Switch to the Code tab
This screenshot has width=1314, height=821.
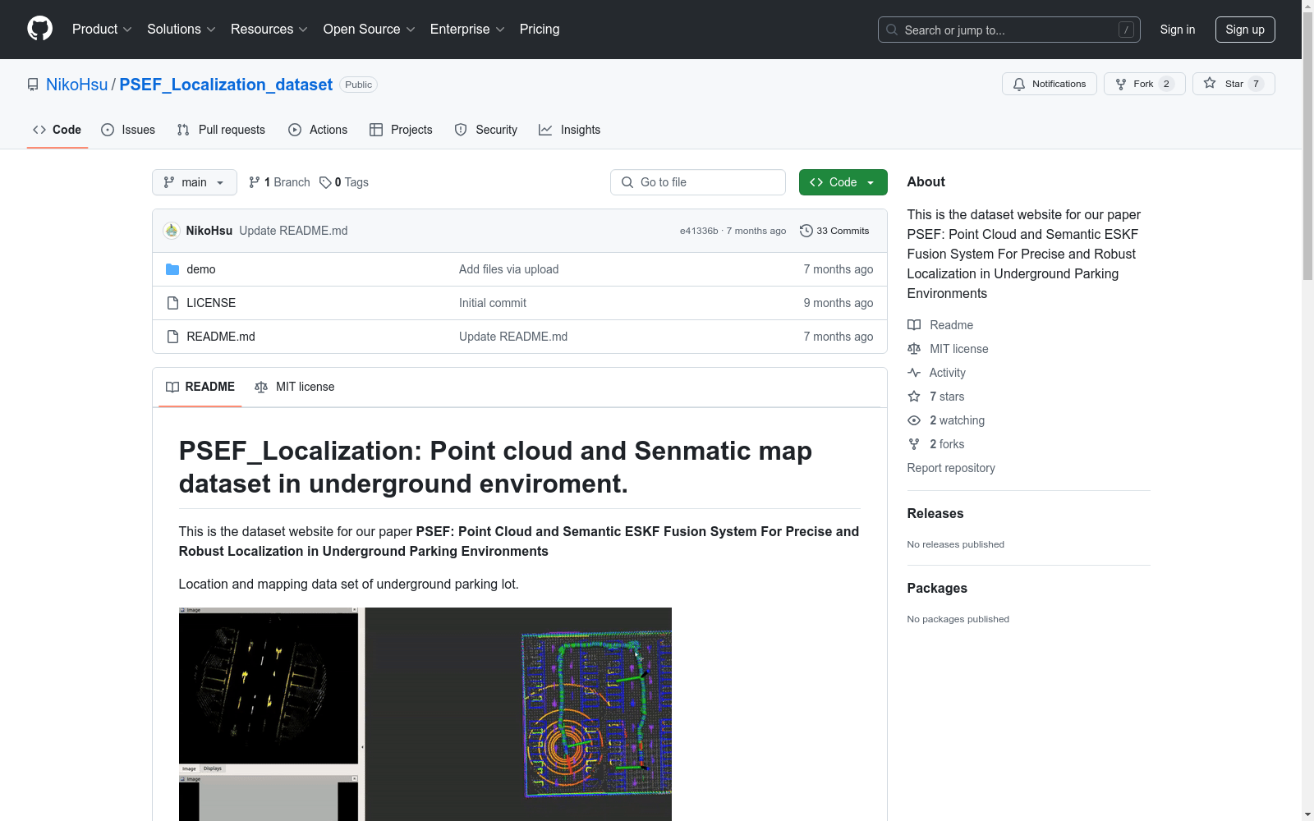coord(57,130)
